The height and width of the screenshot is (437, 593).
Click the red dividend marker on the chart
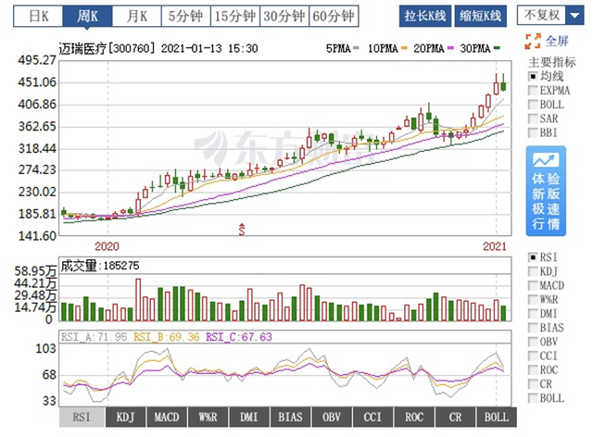(242, 228)
